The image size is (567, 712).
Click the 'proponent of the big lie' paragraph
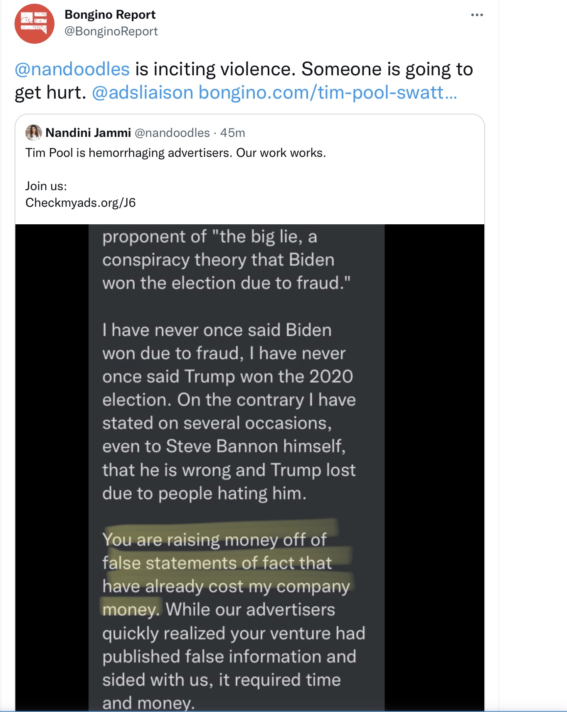coord(227,260)
